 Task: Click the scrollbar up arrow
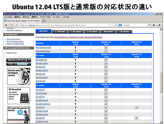click(x=161, y=29)
